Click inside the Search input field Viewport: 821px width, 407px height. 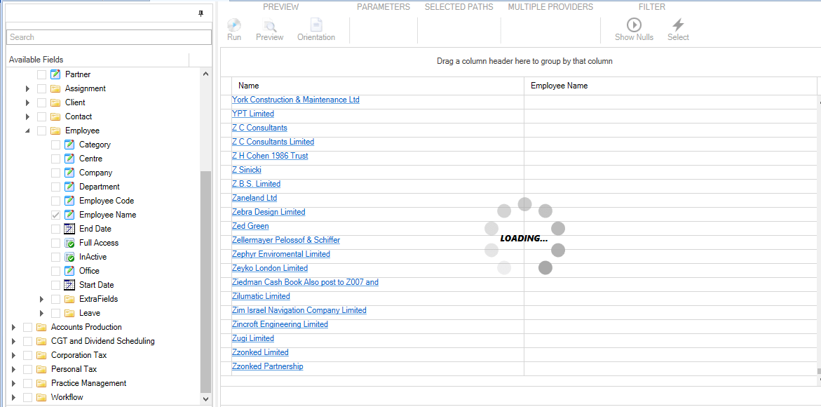[109, 36]
